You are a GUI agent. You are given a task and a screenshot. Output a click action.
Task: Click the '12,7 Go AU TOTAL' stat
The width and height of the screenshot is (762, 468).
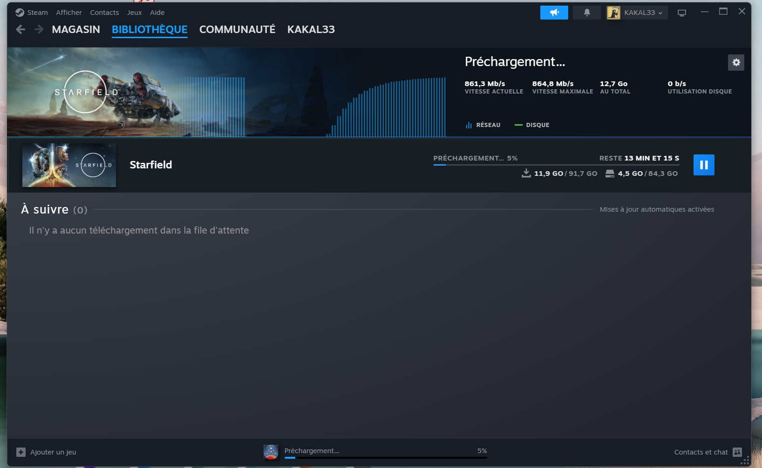pos(615,87)
